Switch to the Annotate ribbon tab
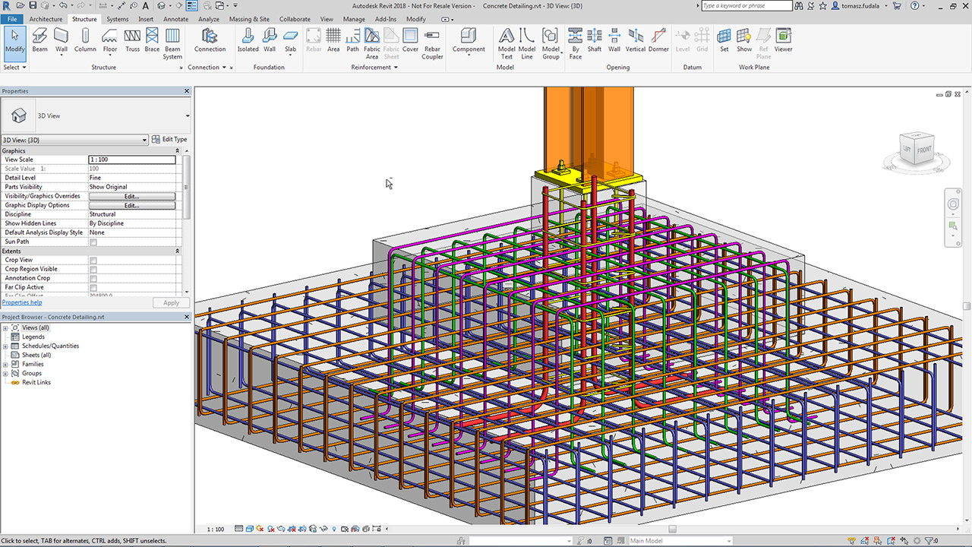The height and width of the screenshot is (547, 972). [x=175, y=19]
